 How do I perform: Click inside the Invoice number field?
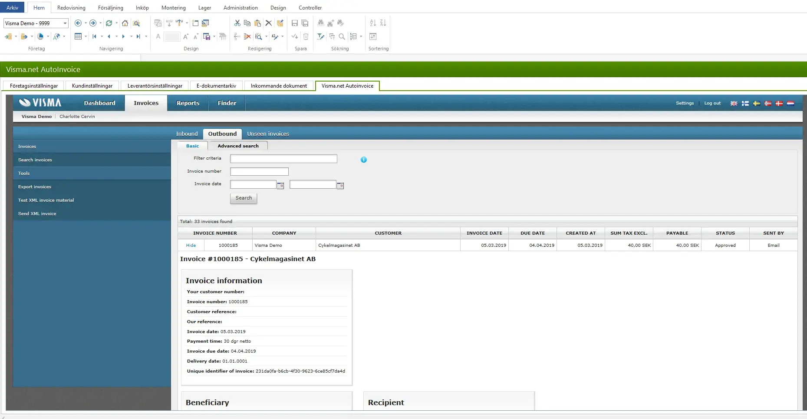pyautogui.click(x=259, y=171)
